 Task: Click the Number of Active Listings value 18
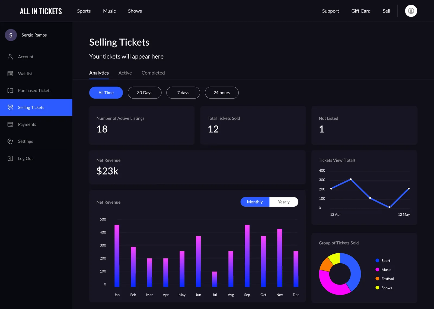tap(102, 129)
